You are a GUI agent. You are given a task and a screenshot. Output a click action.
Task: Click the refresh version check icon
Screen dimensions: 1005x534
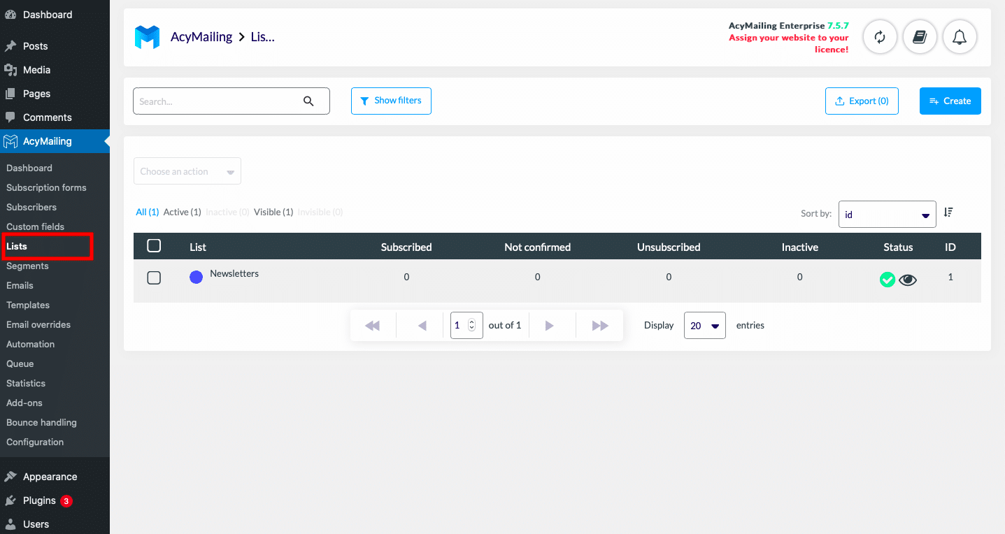[x=880, y=37]
